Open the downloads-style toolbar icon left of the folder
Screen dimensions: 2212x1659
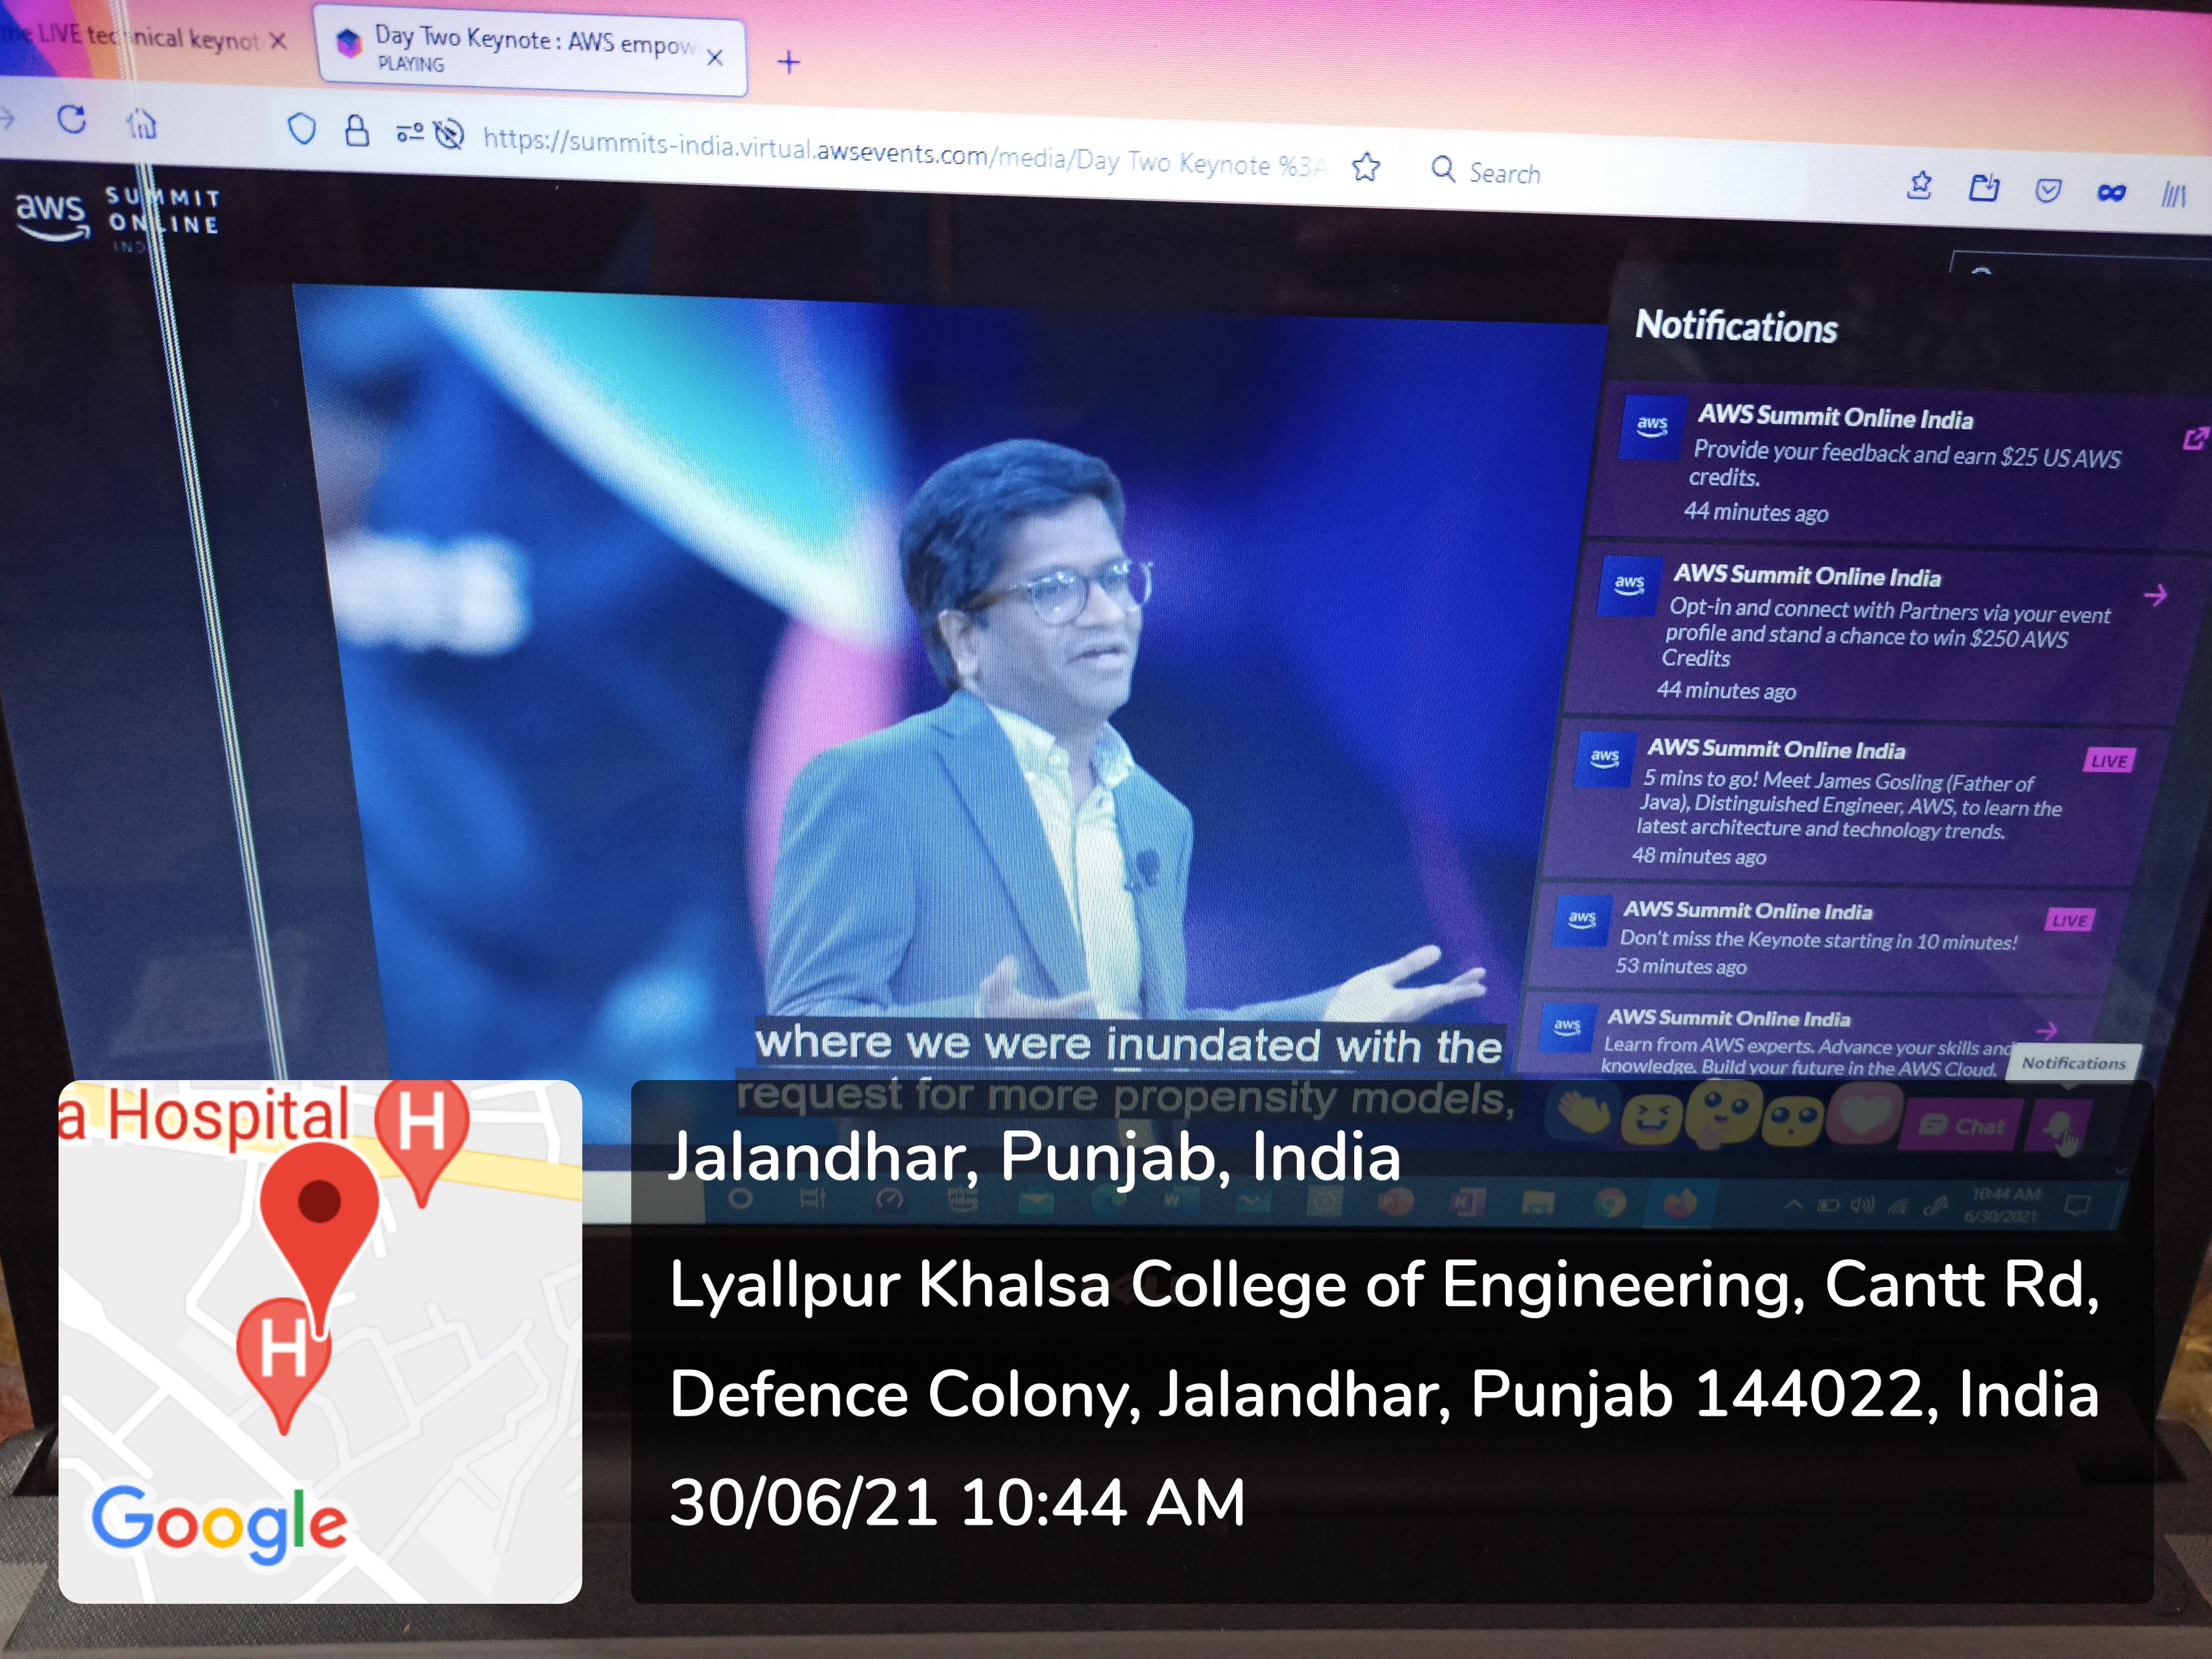[1919, 186]
